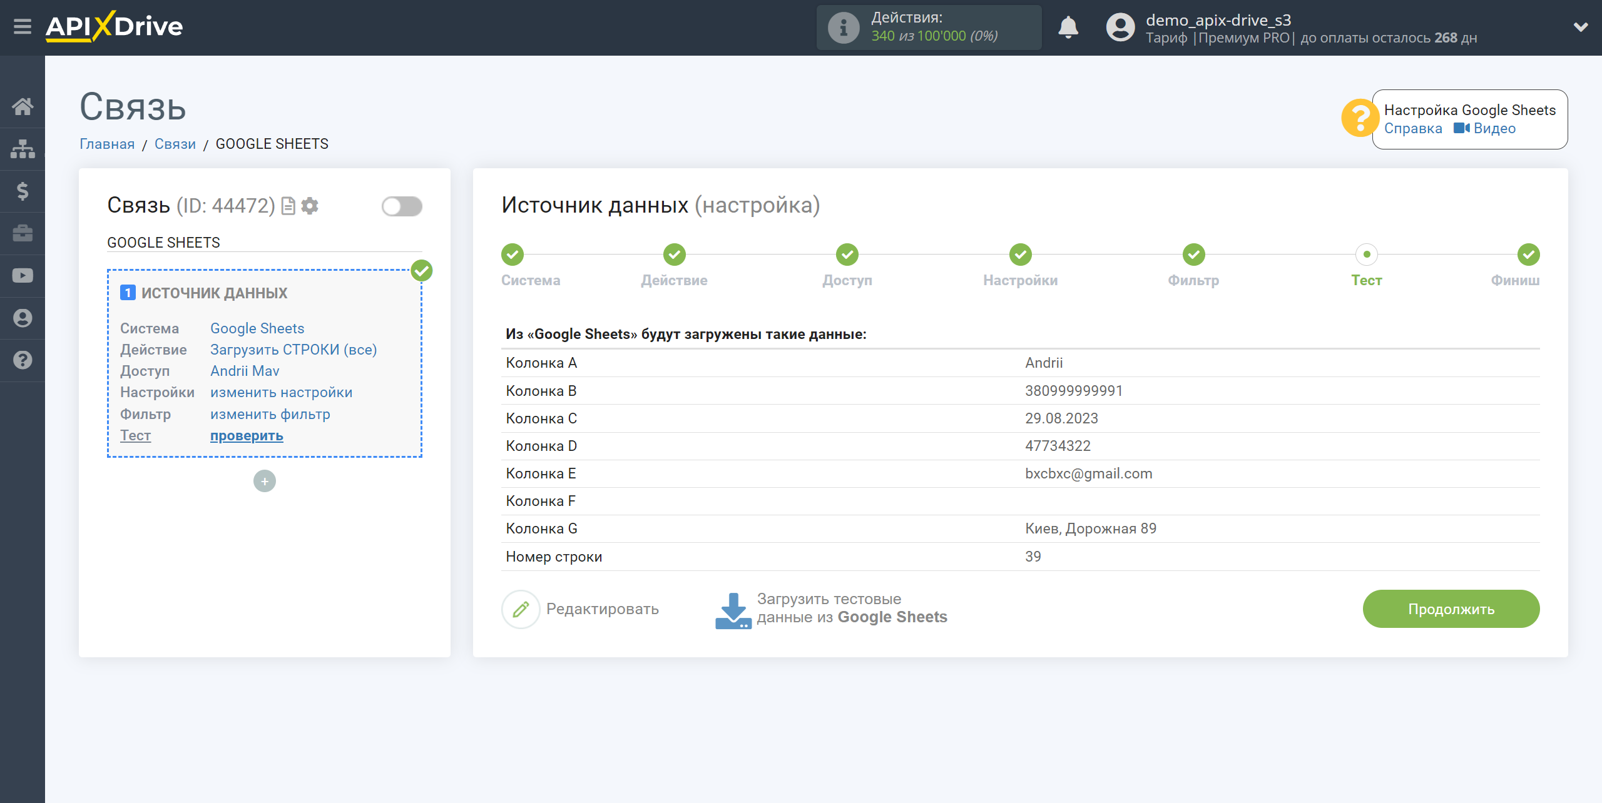
Task: Click проверить to run the test
Action: [x=246, y=435]
